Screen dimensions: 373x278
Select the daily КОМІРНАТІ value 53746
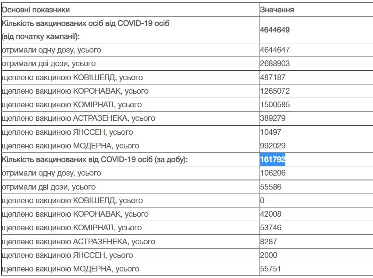[271, 228]
